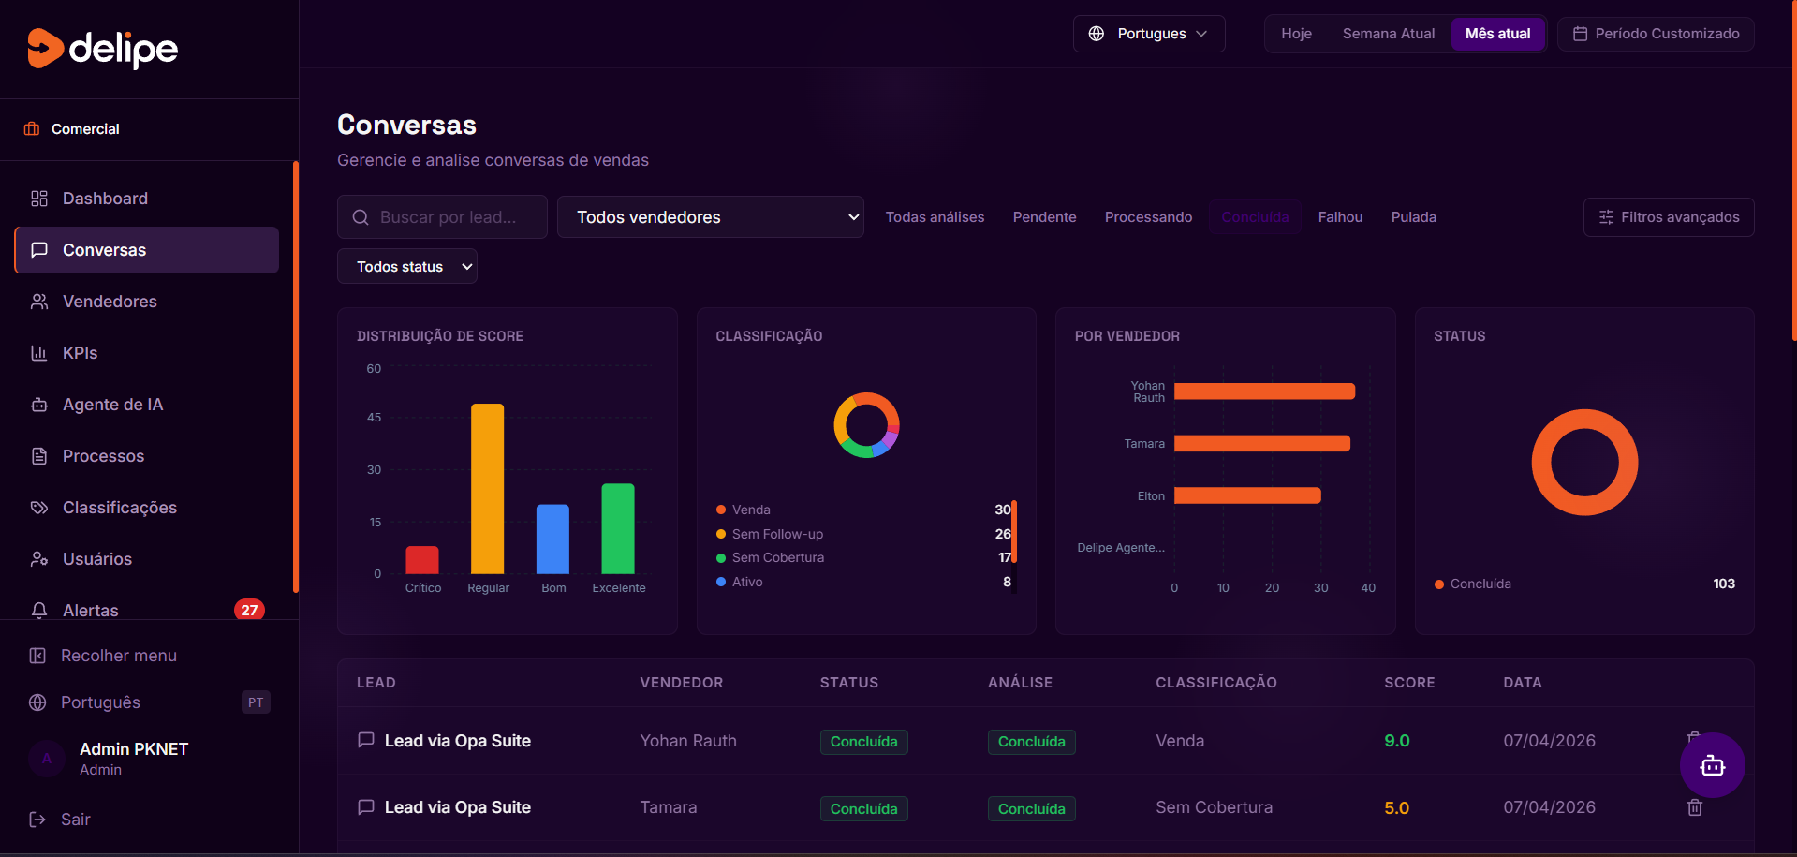1797x857 pixels.
Task: Open the Todos vendedores dropdown
Action: 710,217
